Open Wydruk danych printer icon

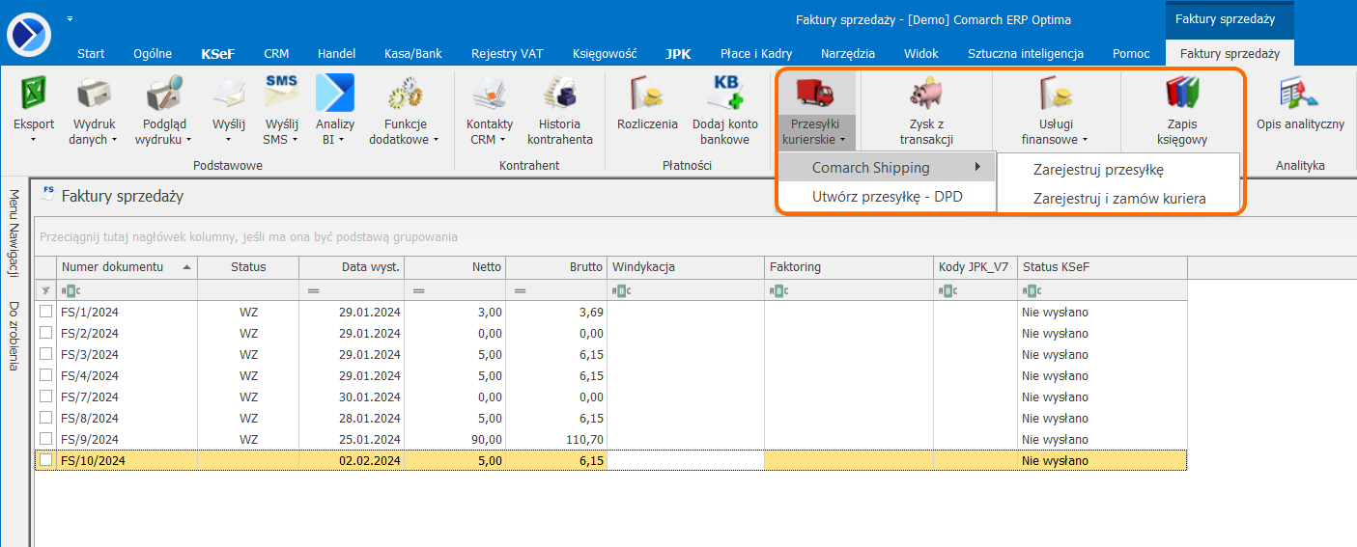tap(94, 93)
